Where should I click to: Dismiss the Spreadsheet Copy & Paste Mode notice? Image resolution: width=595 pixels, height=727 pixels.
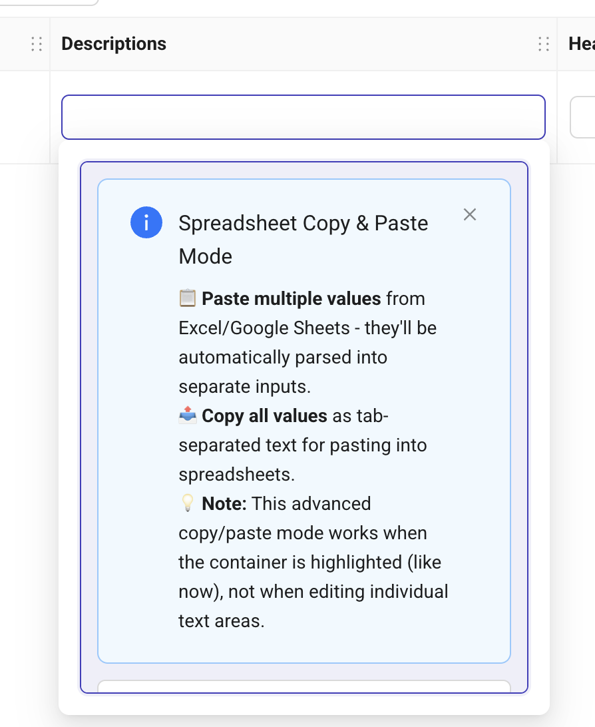470,214
